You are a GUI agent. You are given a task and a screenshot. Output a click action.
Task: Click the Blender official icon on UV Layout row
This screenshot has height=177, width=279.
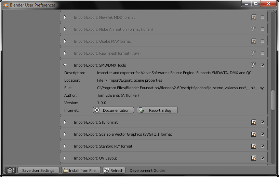pos(254,158)
